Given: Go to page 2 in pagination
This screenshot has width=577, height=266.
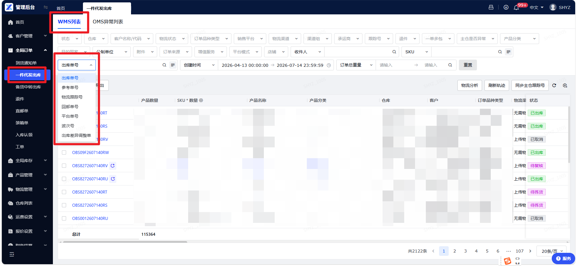Looking at the screenshot, I should coord(455,251).
